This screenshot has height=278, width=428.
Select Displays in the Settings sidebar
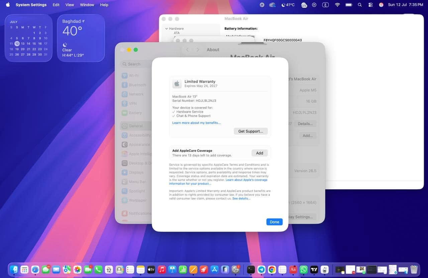[136, 172]
